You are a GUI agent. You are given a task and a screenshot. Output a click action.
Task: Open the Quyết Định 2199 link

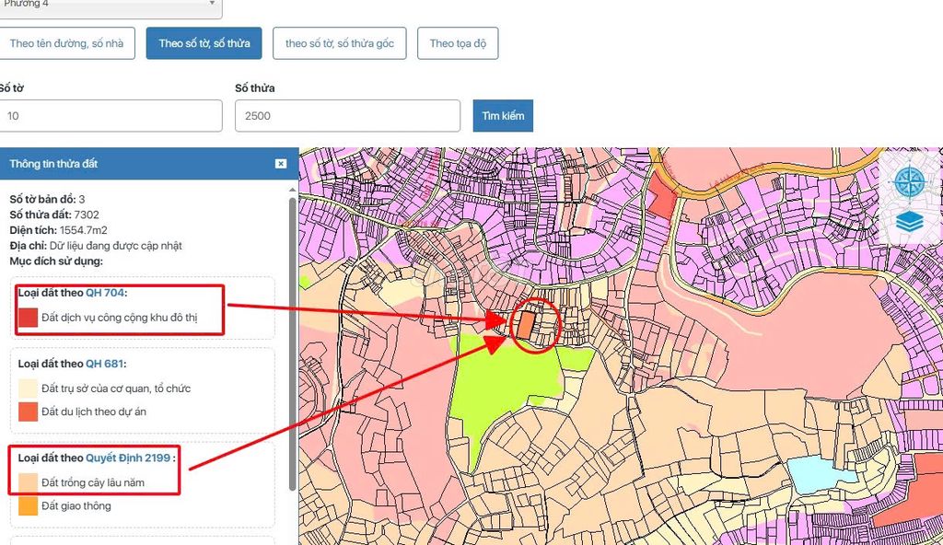pos(128,458)
